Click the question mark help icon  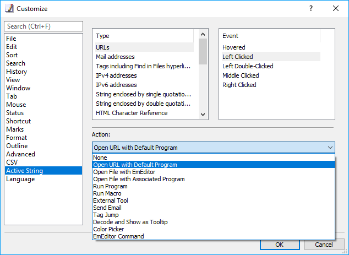pos(311,8)
